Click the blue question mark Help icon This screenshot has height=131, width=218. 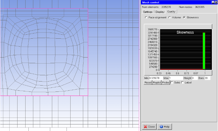tap(161, 126)
